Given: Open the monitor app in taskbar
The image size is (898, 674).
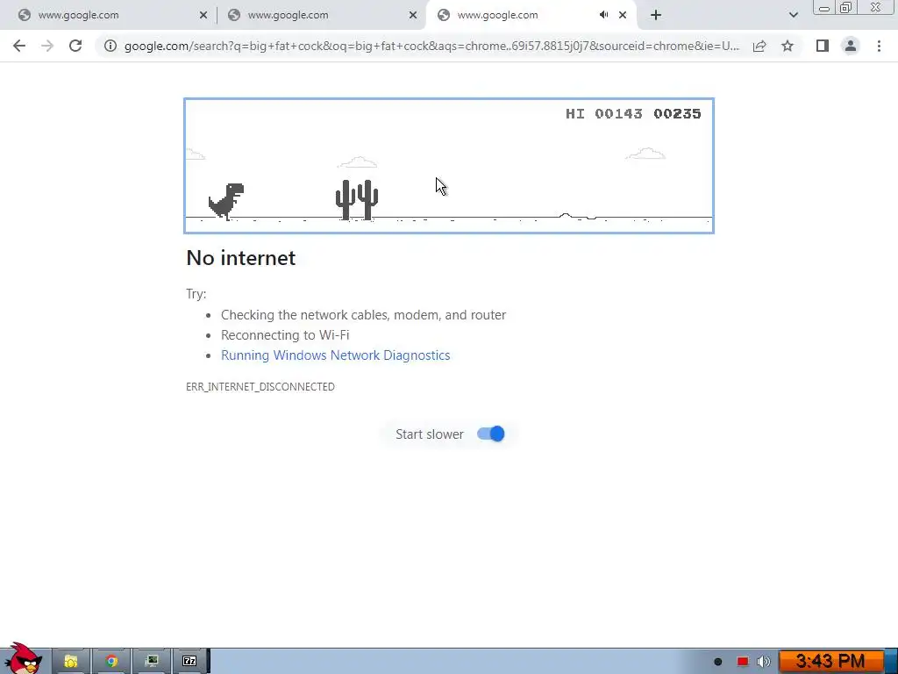Looking at the screenshot, I should pyautogui.click(x=151, y=662).
